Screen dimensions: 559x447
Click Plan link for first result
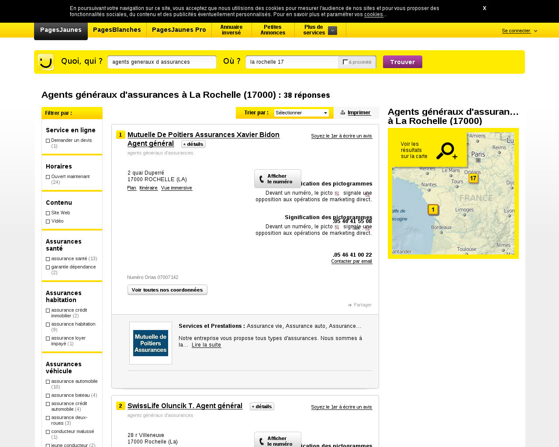132,188
